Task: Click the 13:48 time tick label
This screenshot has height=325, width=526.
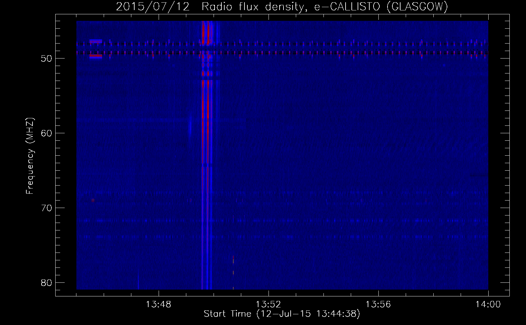Action: coord(159,305)
